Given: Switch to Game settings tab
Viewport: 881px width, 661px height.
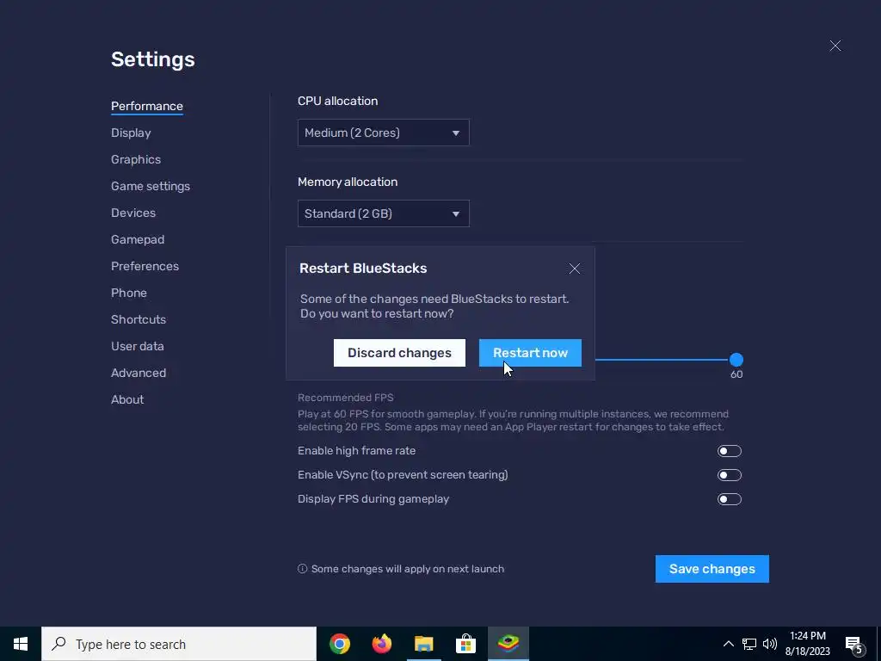Looking at the screenshot, I should [151, 186].
